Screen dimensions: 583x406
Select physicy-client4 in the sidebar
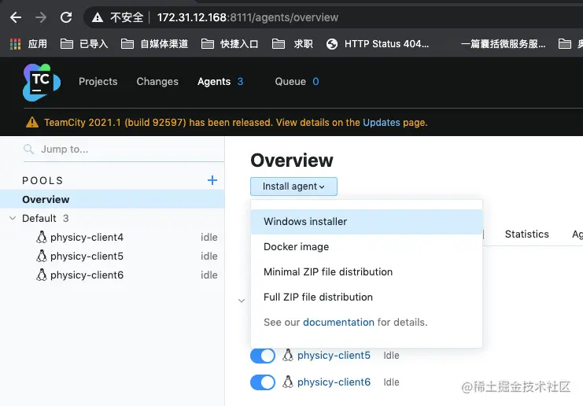coord(87,237)
